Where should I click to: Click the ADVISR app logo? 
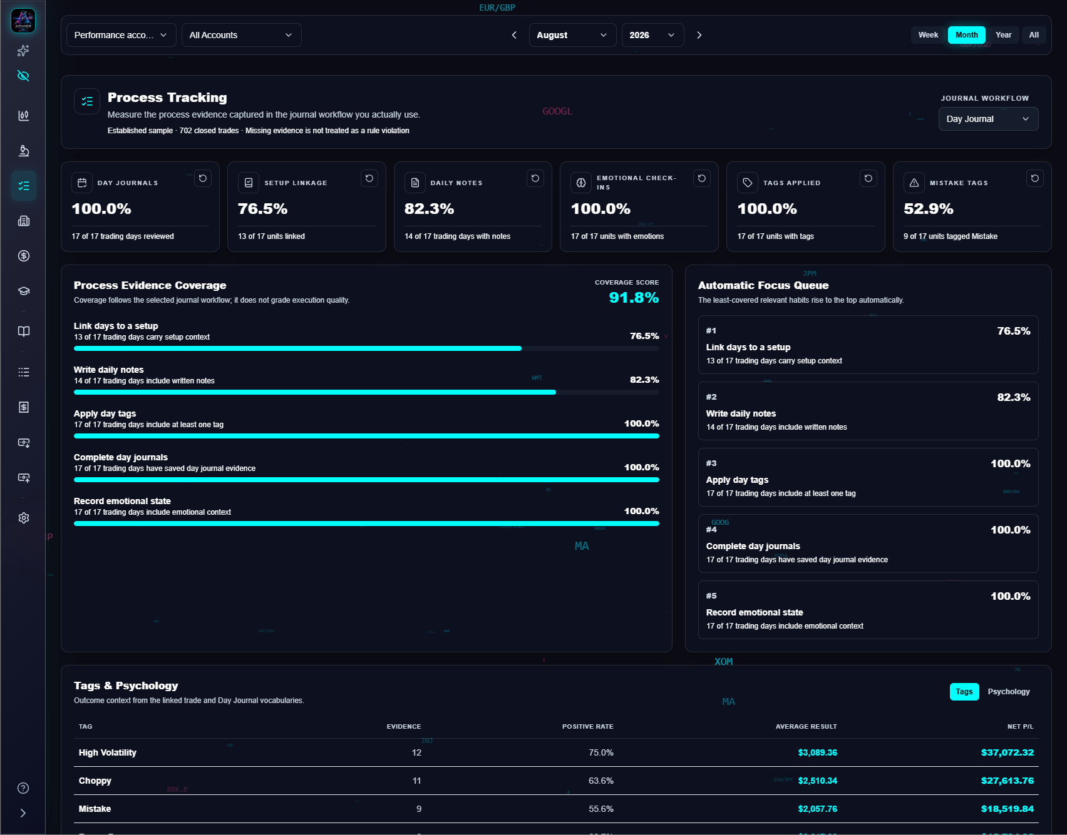(23, 21)
